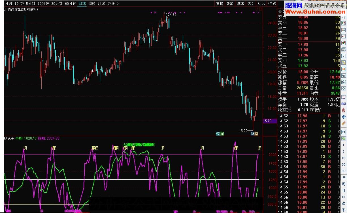Click the blue four-arrow move icon
The height and width of the screenshot is (213, 347).
point(343,117)
